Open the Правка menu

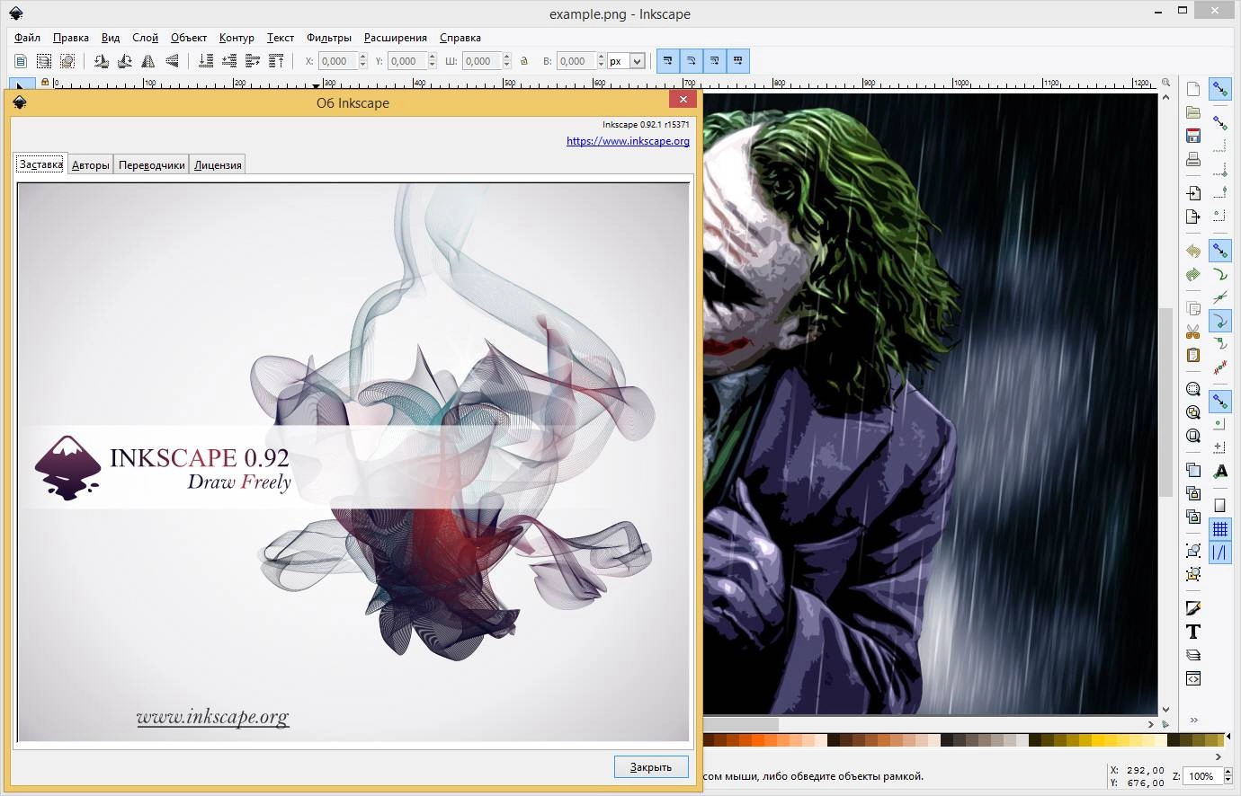pyautogui.click(x=70, y=38)
